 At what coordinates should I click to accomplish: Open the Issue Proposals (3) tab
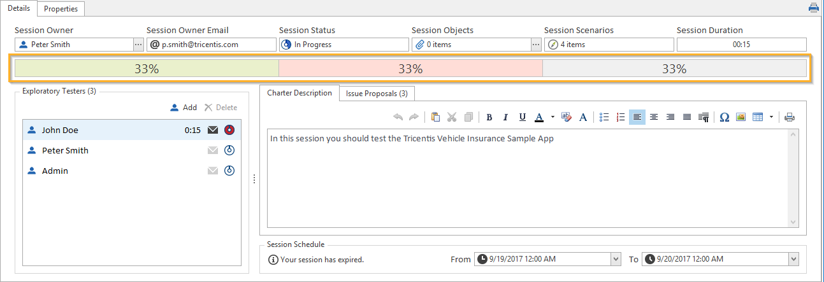click(377, 94)
